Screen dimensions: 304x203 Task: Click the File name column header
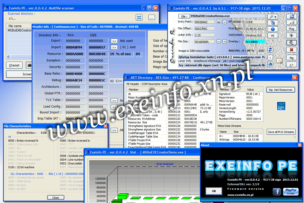coord(19,26)
